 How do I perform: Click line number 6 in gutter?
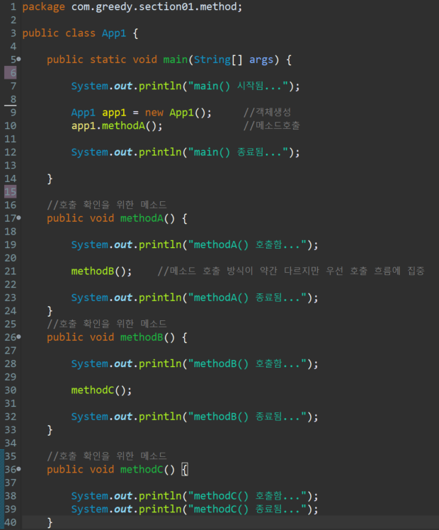tap(13, 73)
